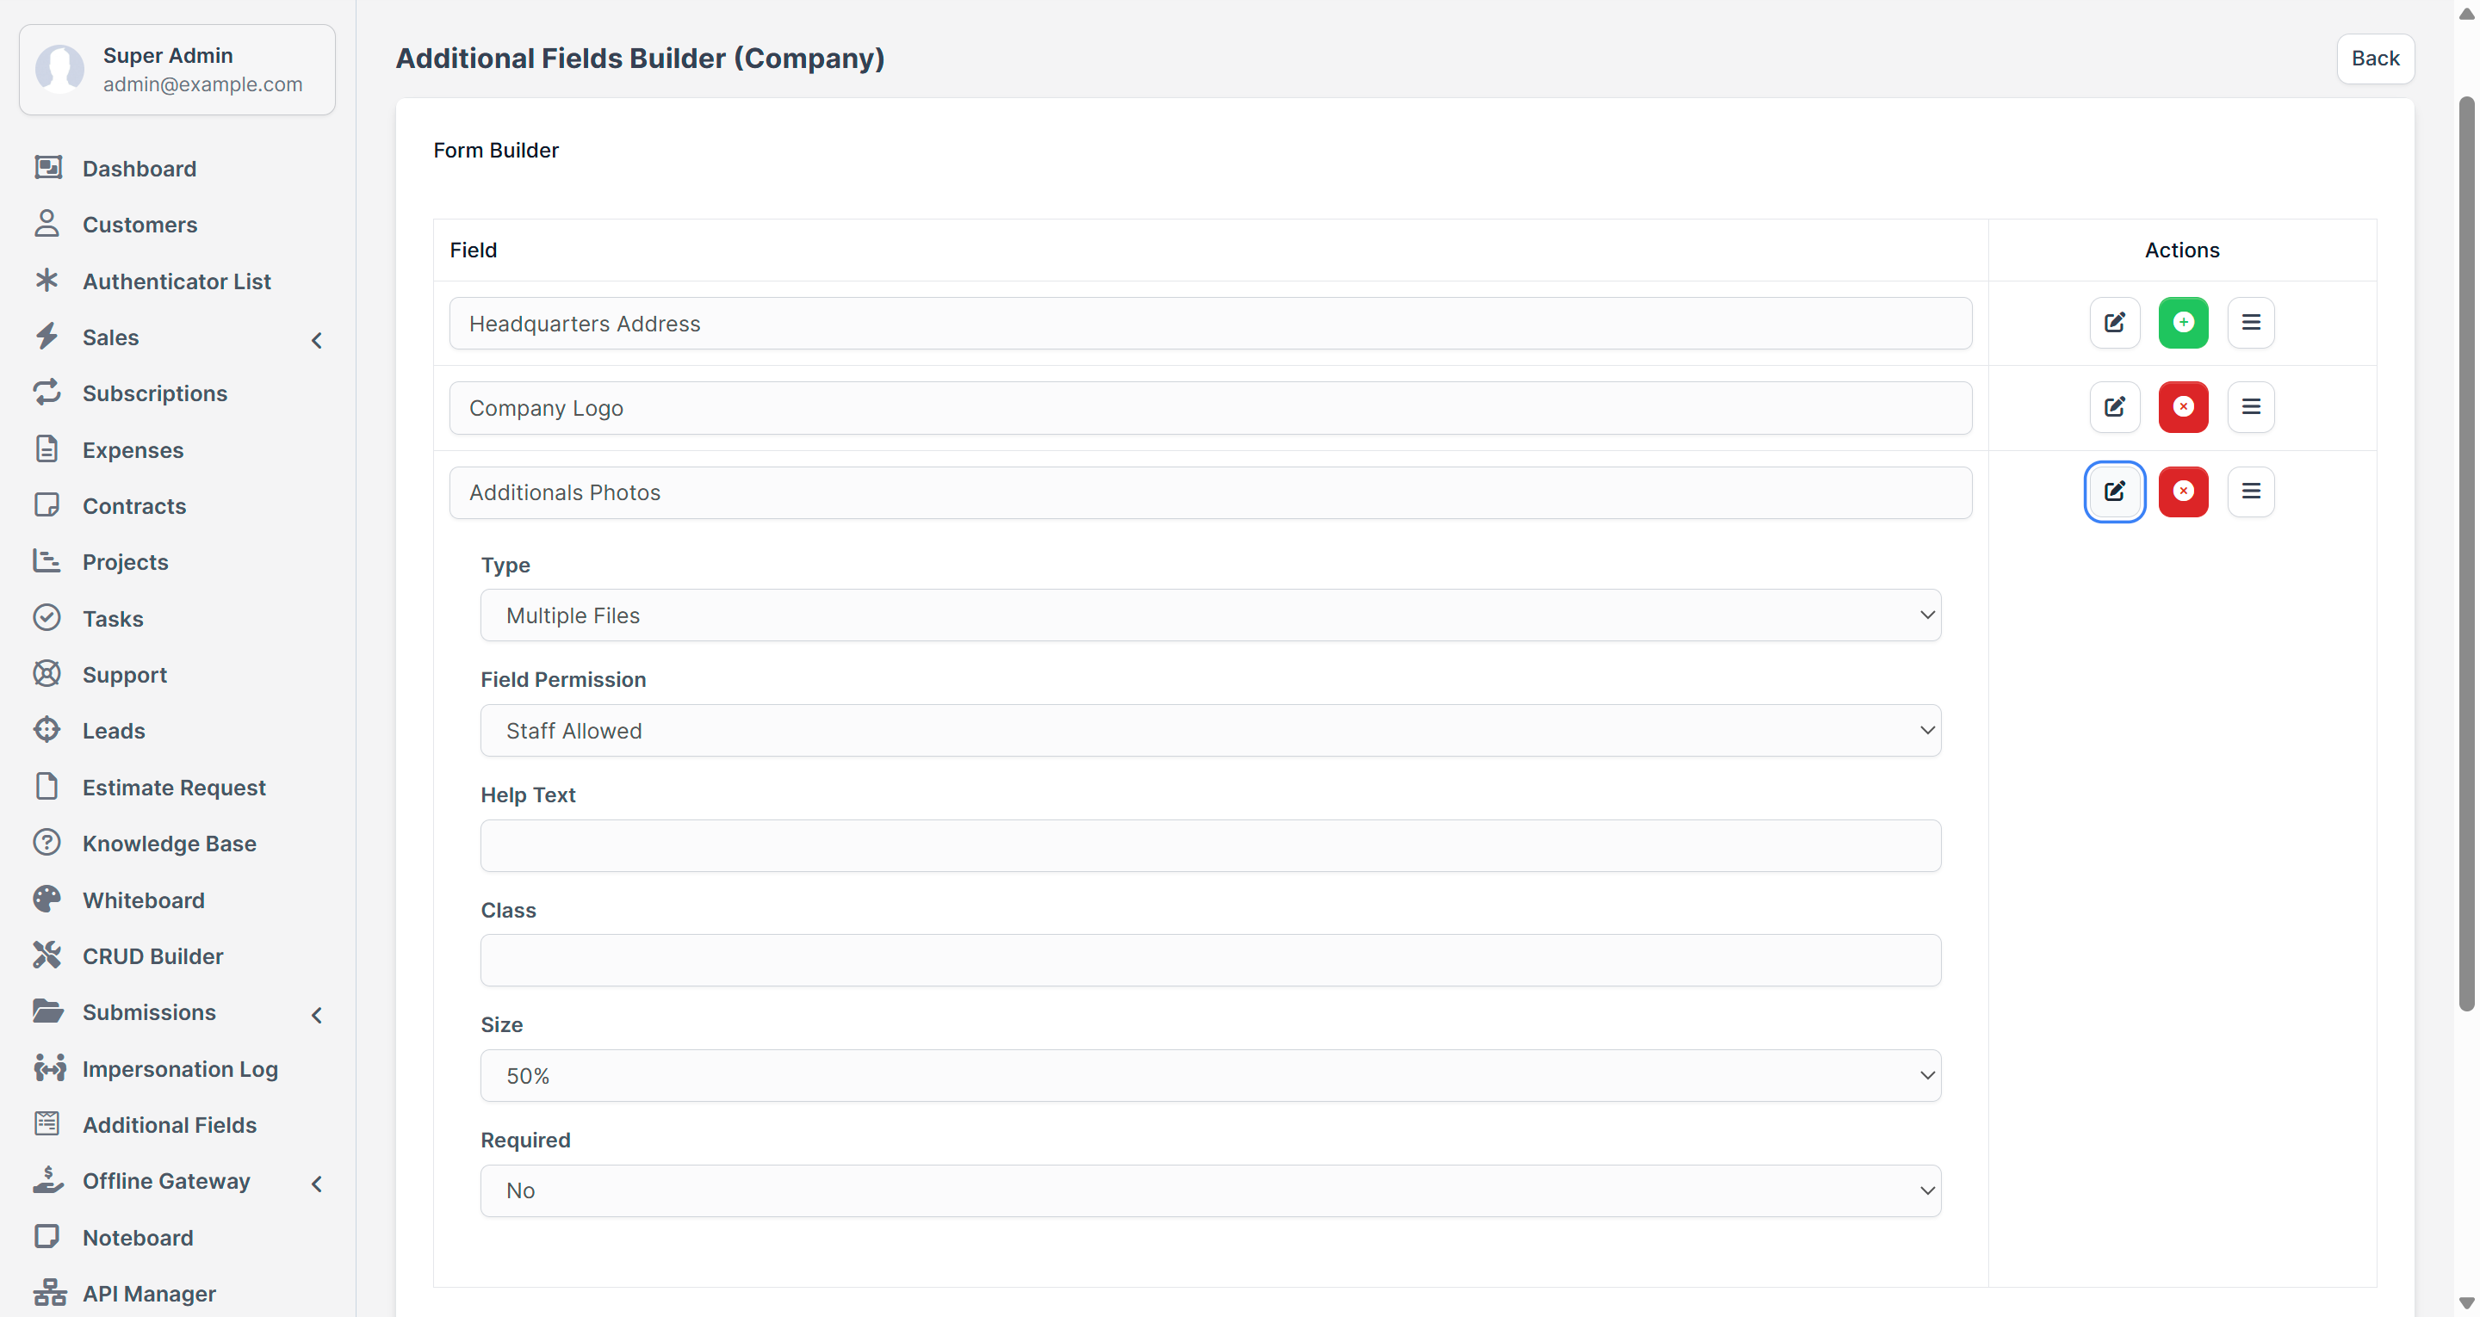The width and height of the screenshot is (2480, 1317).
Task: Open the Size dropdown
Action: click(1210, 1075)
